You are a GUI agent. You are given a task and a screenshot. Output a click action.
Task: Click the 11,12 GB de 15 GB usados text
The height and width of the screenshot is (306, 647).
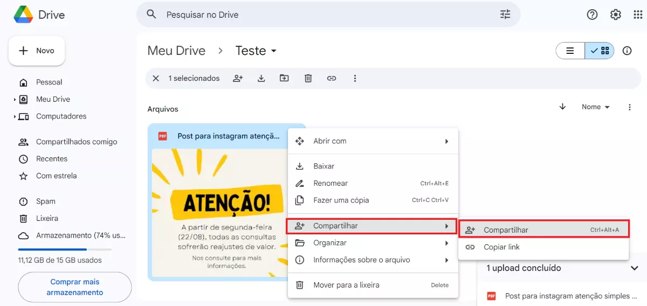(60, 260)
